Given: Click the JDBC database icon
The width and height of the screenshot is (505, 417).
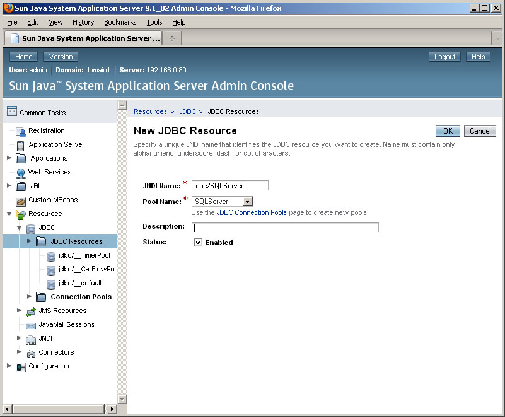Looking at the screenshot, I should tap(31, 229).
